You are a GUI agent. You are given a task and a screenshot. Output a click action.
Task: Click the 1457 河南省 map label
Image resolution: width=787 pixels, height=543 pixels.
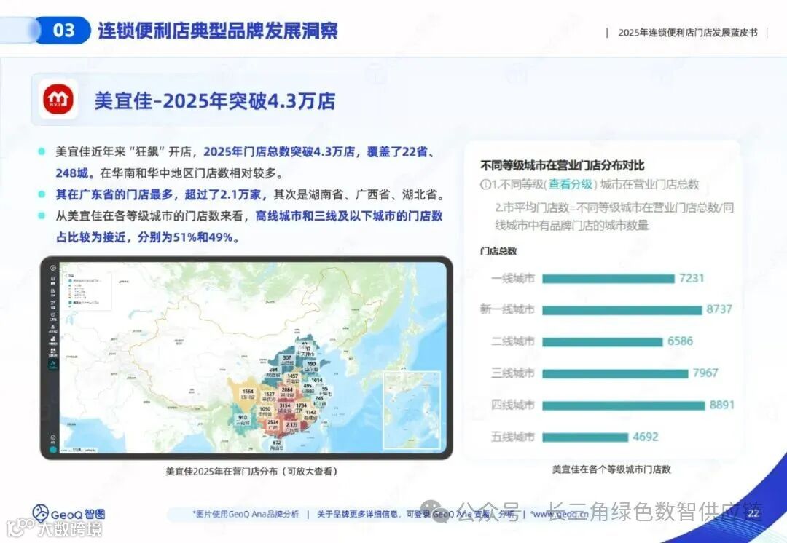pos(293,378)
